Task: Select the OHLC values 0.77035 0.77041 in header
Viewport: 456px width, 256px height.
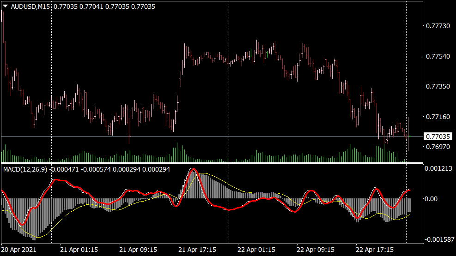Action: (x=79, y=6)
